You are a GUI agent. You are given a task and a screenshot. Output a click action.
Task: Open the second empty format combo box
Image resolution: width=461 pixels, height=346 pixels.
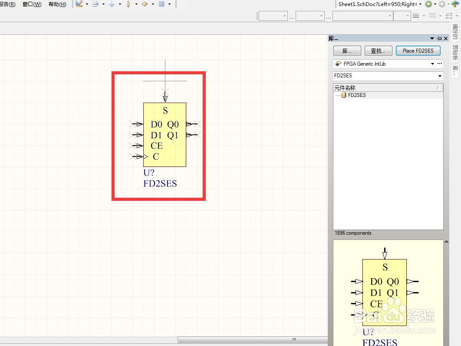point(310,16)
